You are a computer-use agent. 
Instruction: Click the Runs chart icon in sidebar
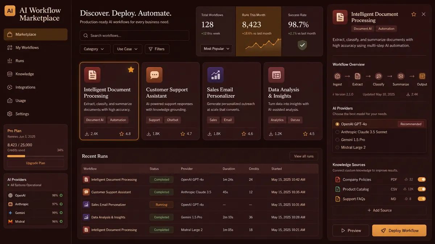pyautogui.click(x=10, y=61)
